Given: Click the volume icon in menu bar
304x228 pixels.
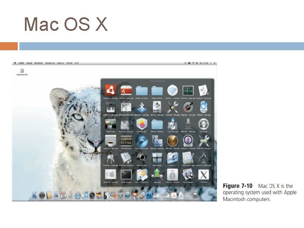Looking at the screenshot, I should [197, 63].
